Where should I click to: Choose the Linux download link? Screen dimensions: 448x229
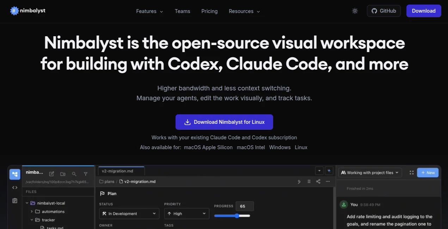pos(301,147)
